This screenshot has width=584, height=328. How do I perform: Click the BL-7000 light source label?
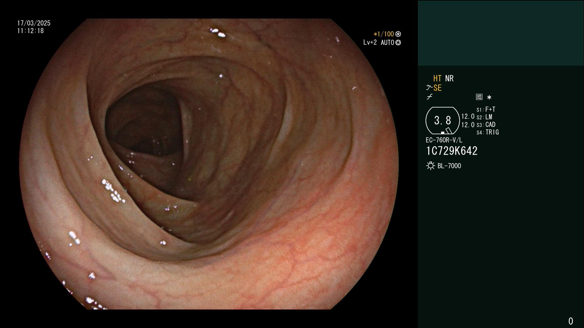[x=449, y=166]
